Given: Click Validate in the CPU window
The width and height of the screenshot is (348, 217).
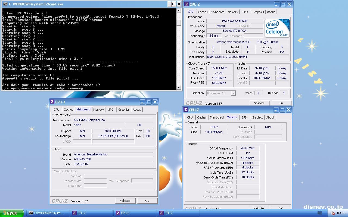Looking at the screenshot, I should pos(259,103).
